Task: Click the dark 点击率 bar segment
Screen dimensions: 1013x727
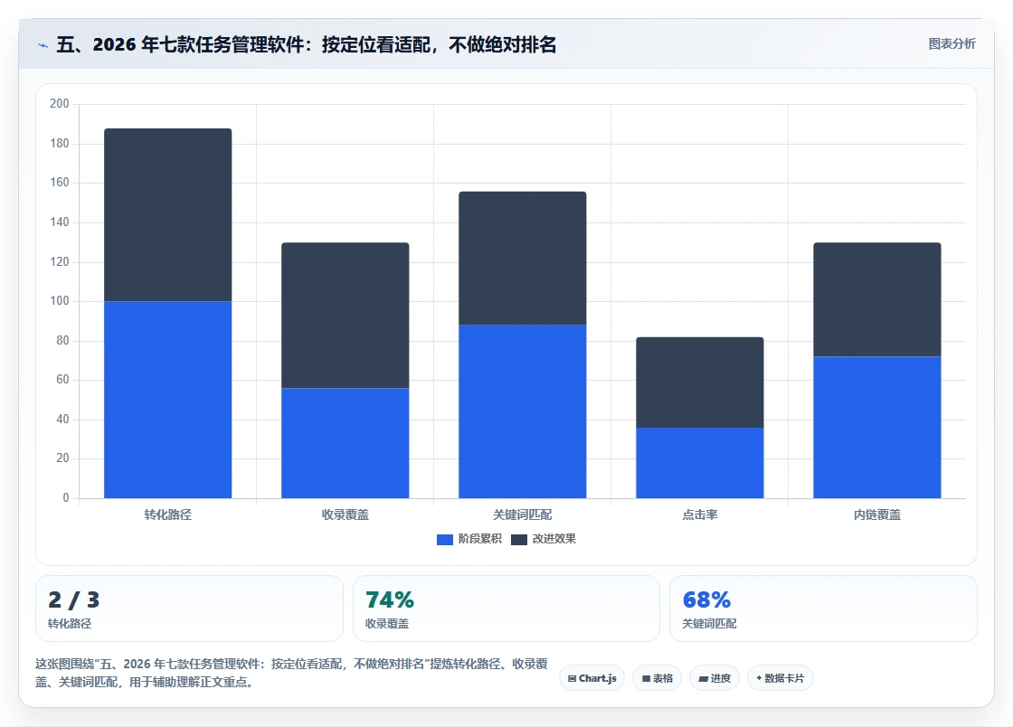Action: coord(700,382)
